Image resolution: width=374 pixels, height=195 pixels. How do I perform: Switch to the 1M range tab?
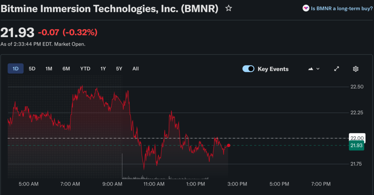click(x=49, y=69)
